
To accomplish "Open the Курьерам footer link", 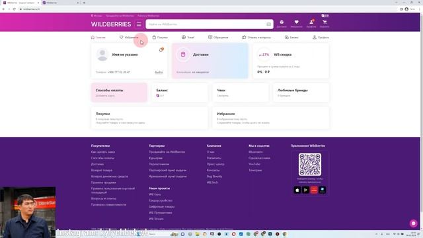I will [156, 158].
